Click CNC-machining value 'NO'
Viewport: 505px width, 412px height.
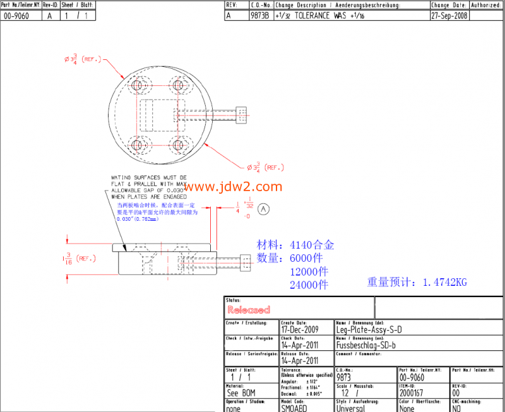tap(456, 408)
